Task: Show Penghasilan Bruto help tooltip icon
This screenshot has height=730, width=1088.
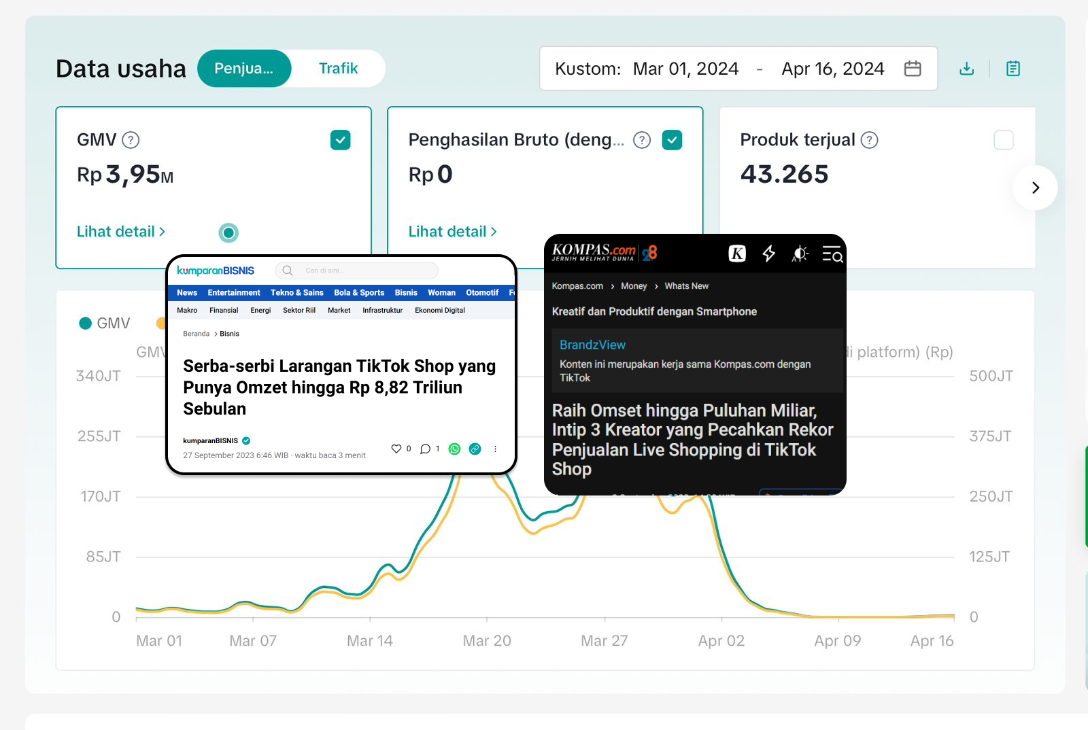Action: coord(642,140)
